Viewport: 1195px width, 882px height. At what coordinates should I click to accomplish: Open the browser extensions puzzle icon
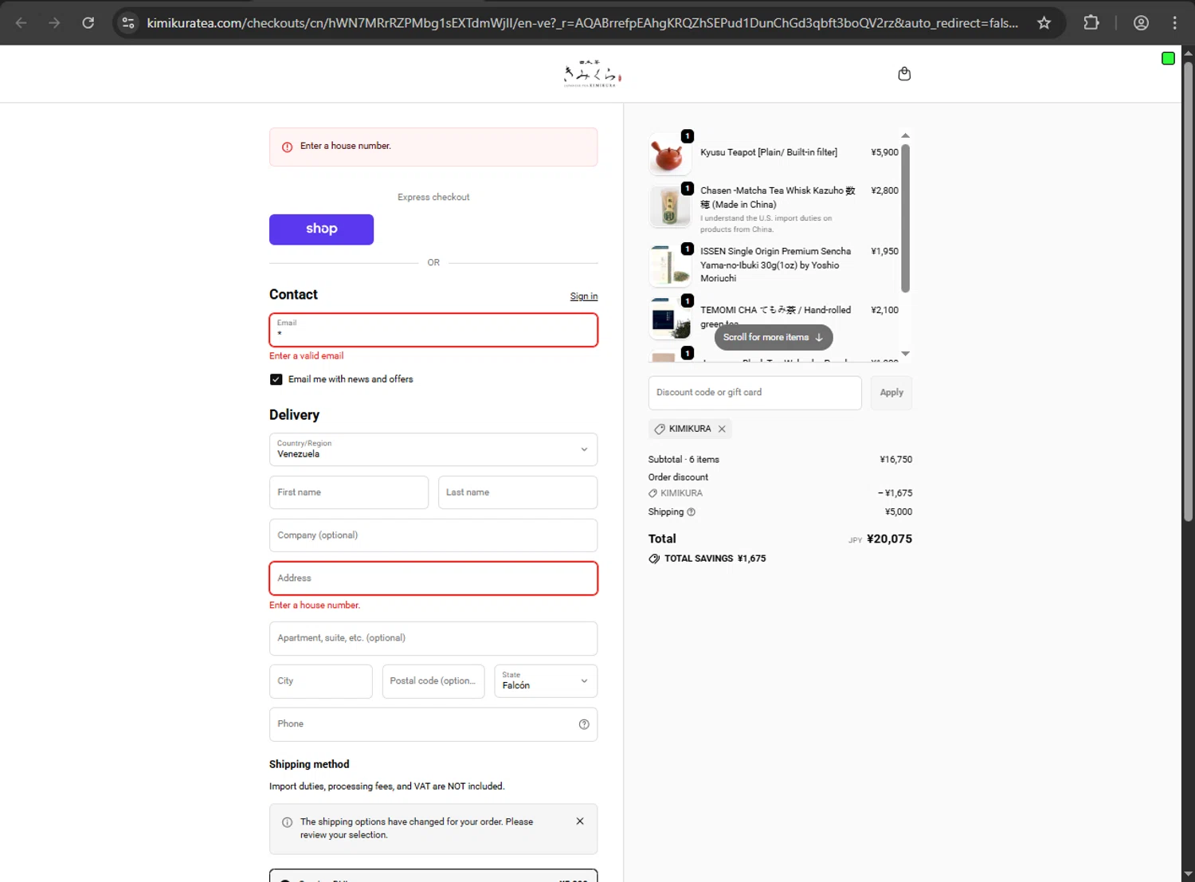point(1091,23)
